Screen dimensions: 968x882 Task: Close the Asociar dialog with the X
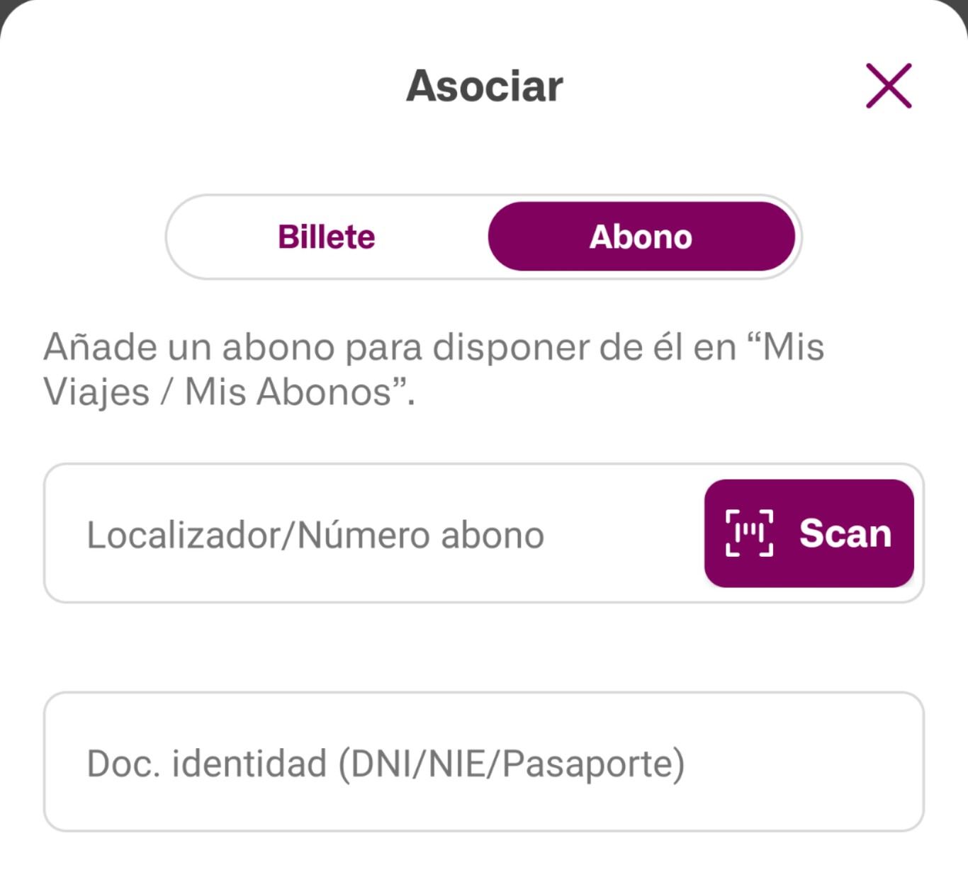[x=888, y=86]
